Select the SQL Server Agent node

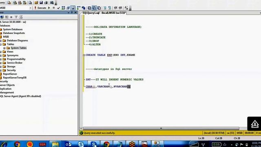click(20, 96)
